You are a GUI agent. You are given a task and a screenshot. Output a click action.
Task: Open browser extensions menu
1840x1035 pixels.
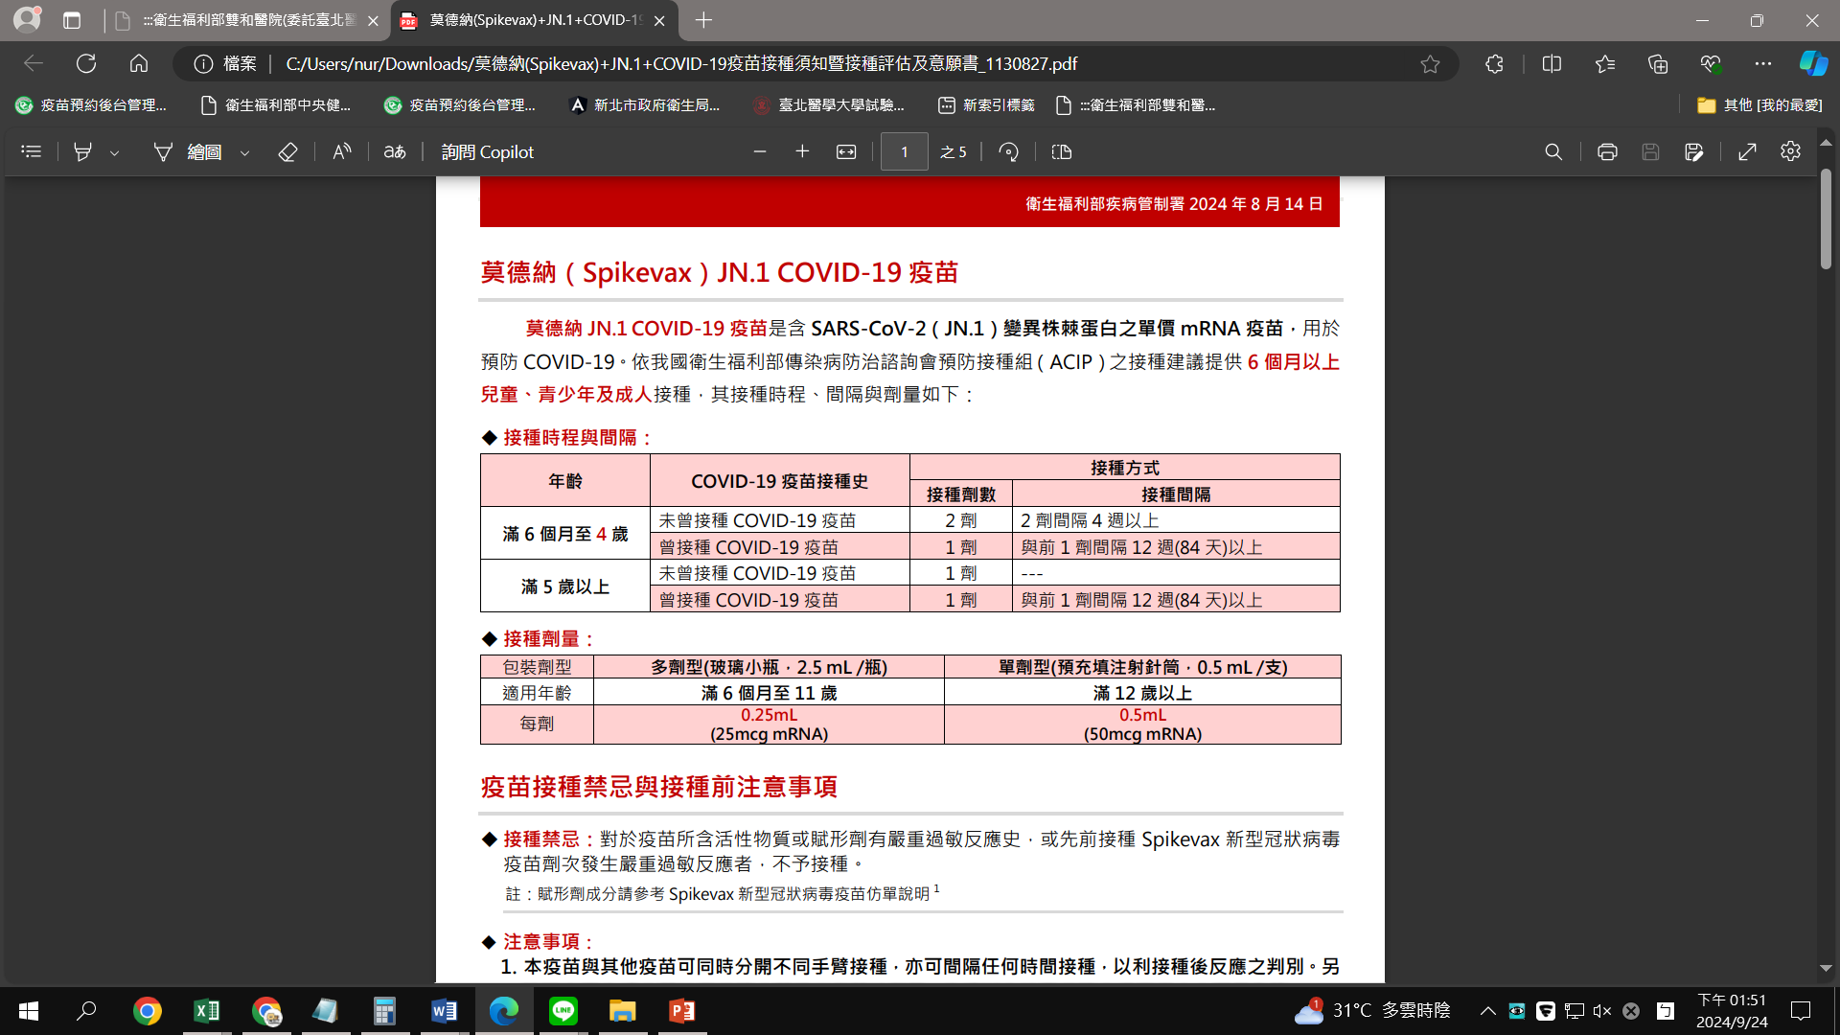click(1494, 63)
